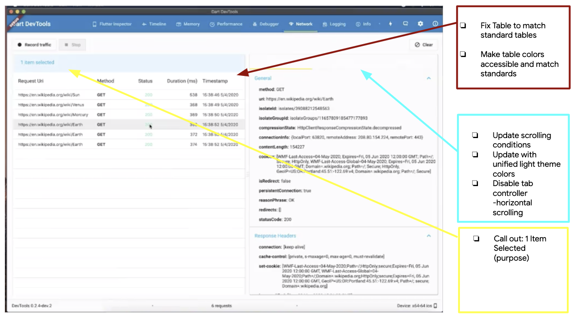Switch to the Network tab
This screenshot has height=322, width=575.
tap(301, 24)
